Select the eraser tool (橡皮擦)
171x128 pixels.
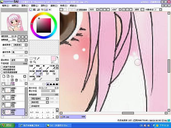pos(39,73)
